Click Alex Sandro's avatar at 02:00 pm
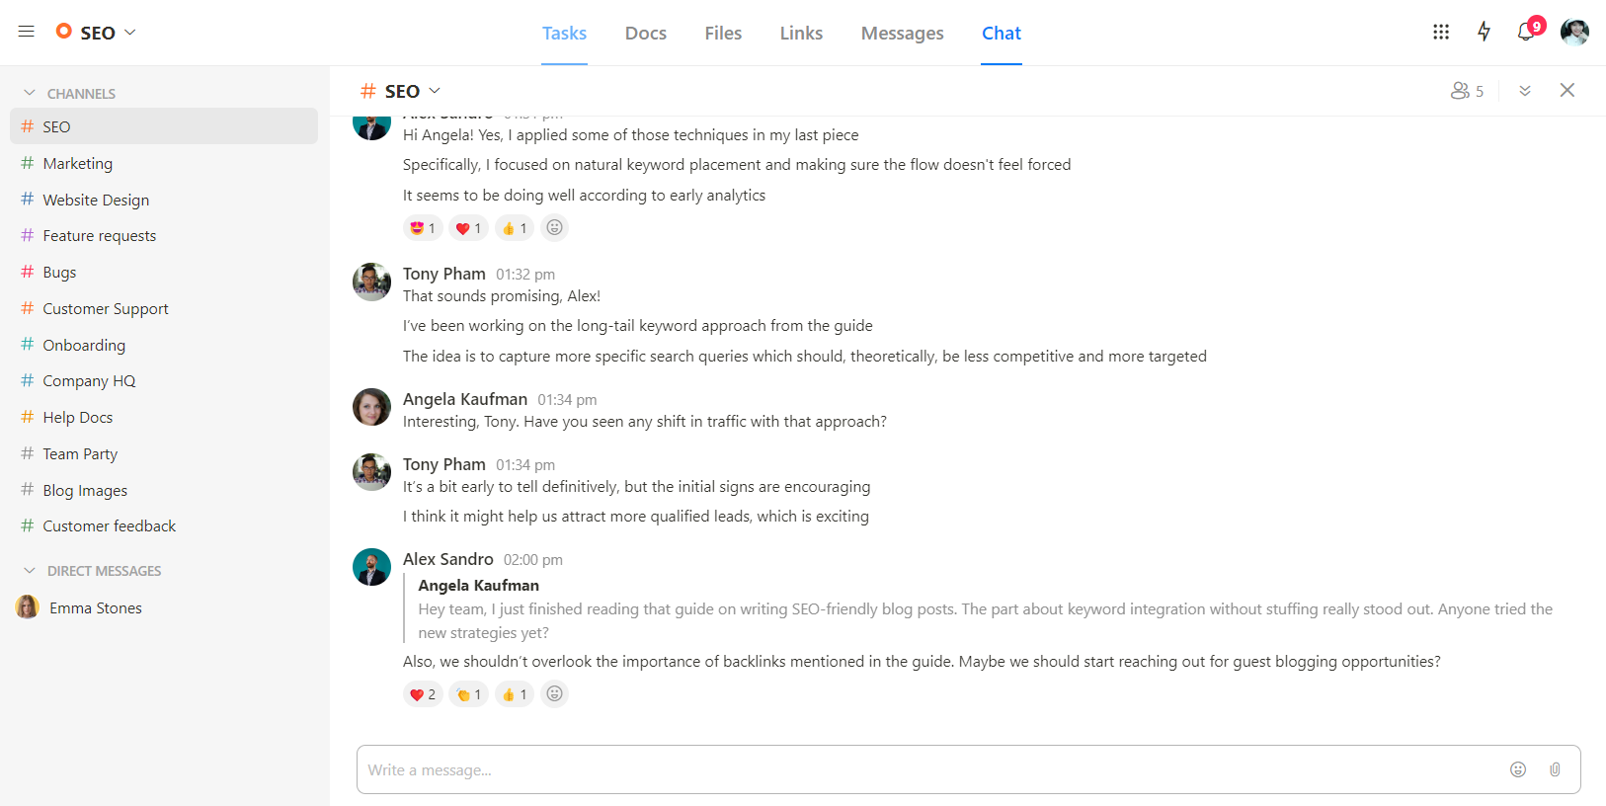The image size is (1606, 806). [371, 567]
